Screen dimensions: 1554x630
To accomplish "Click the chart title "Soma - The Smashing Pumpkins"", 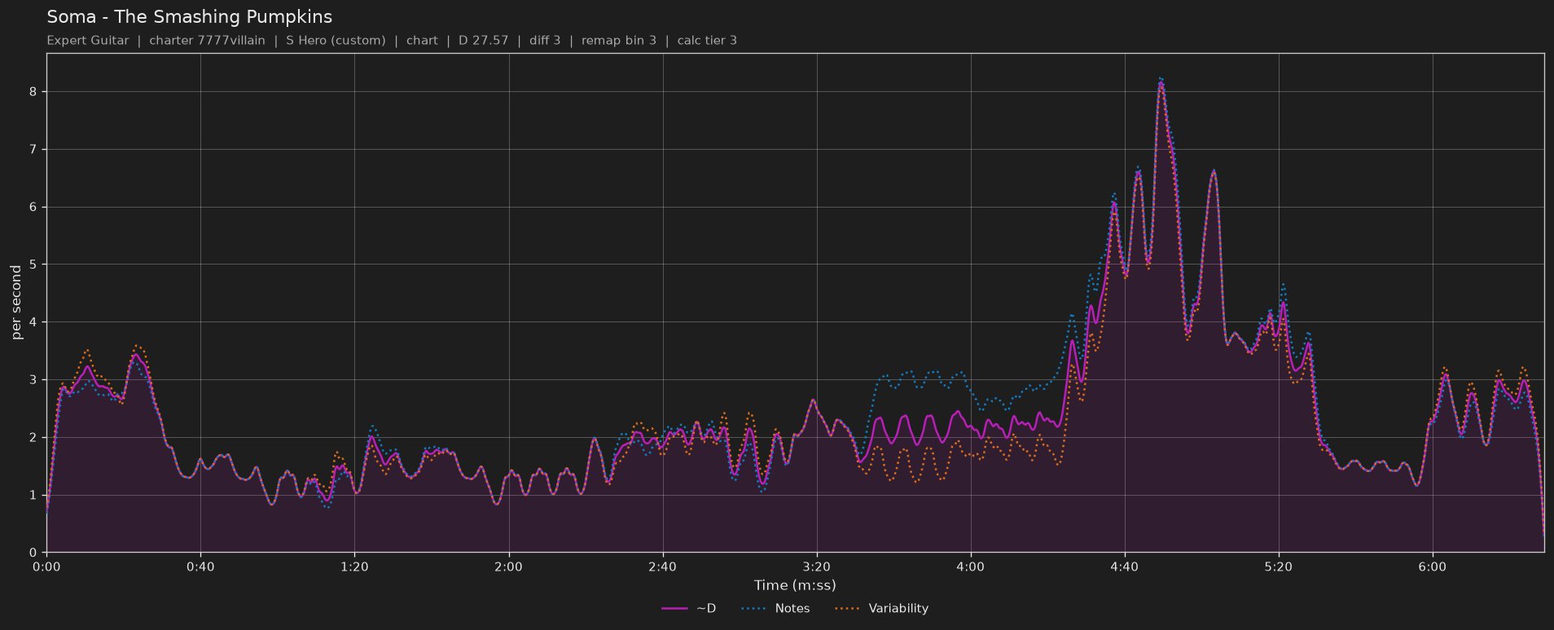I will click(189, 16).
